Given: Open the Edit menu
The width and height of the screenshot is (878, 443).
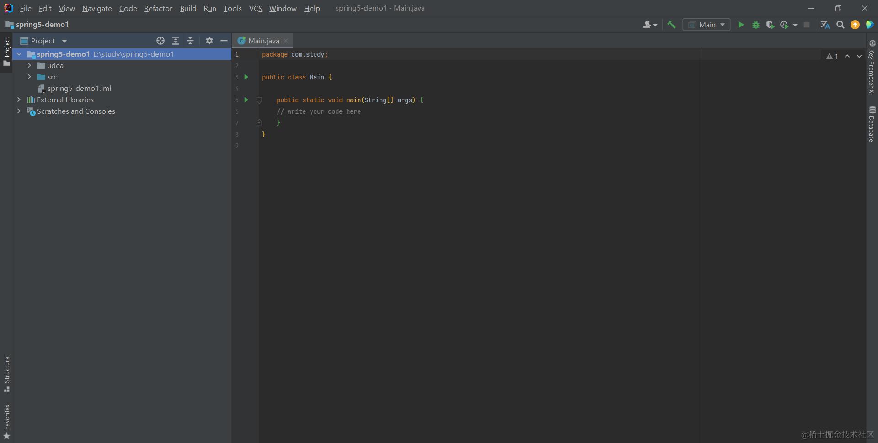Looking at the screenshot, I should (45, 8).
